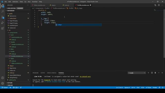Open the Explorer view in activity bar
Screen dimensions: 165x93
click(x=3, y=6)
